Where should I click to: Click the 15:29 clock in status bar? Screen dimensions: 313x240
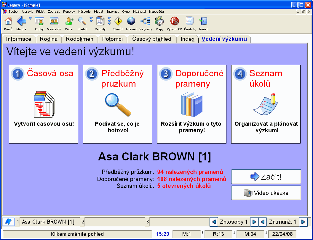pyautogui.click(x=162, y=234)
